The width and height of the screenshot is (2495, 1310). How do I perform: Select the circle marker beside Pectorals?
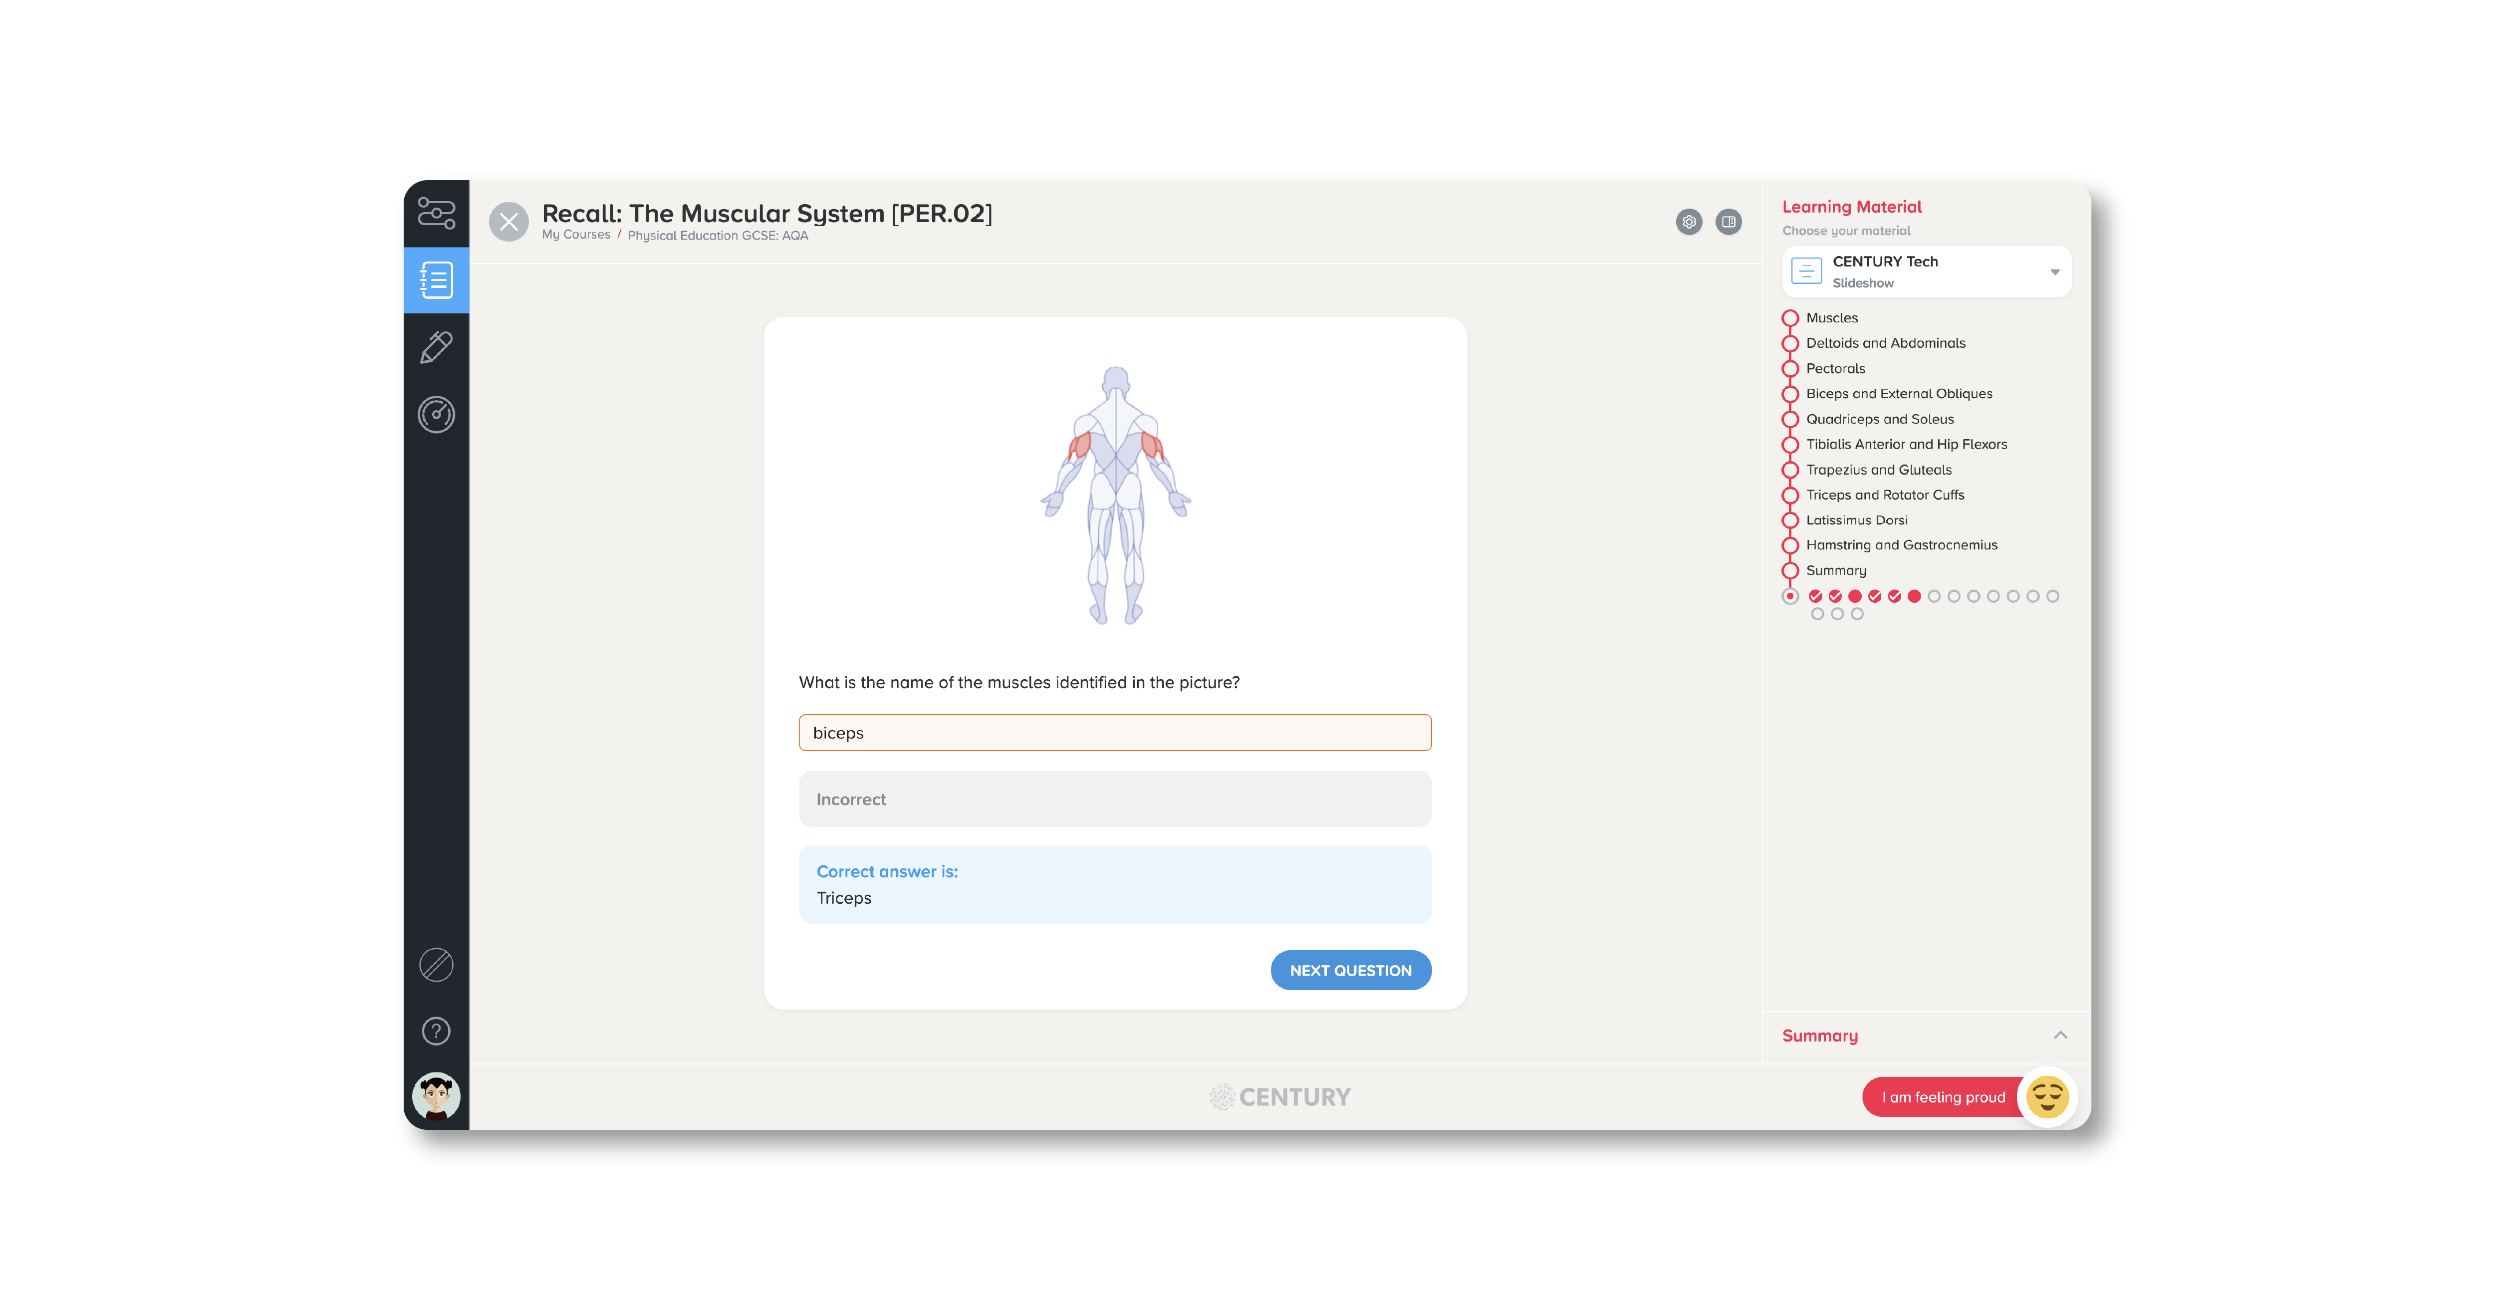pyautogui.click(x=1790, y=368)
